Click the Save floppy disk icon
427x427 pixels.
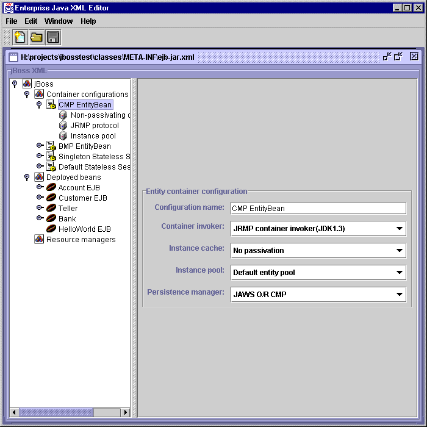pyautogui.click(x=53, y=37)
